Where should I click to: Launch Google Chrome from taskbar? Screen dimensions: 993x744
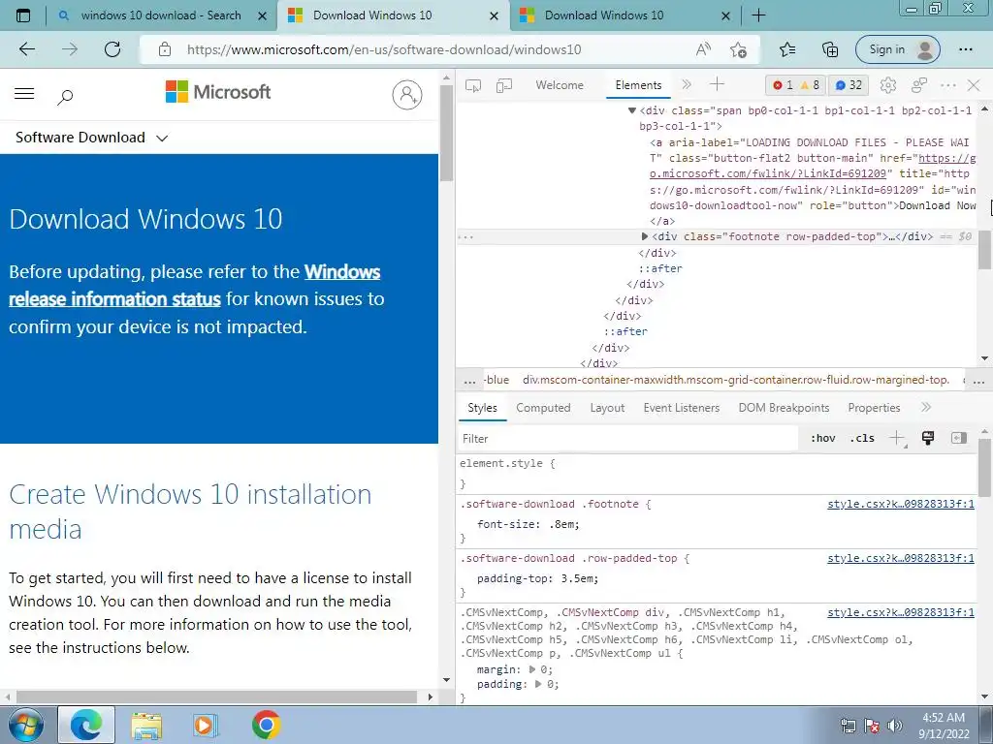click(266, 725)
